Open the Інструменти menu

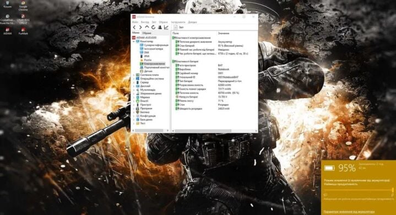[178, 22]
